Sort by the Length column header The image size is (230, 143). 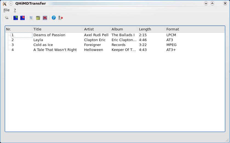[152, 29]
